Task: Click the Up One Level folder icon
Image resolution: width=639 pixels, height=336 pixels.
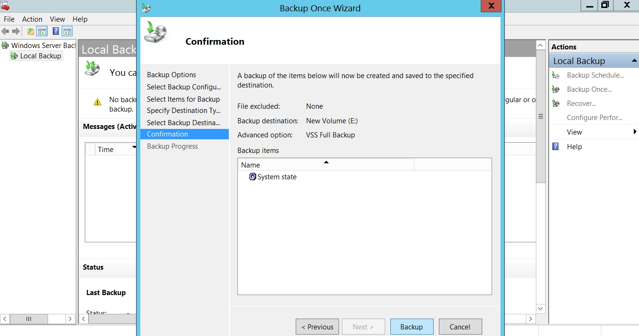Action: click(31, 32)
